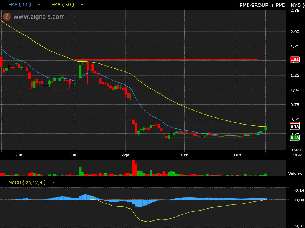
Task: Click the 2,36 price axis label
Action: [295, 11]
